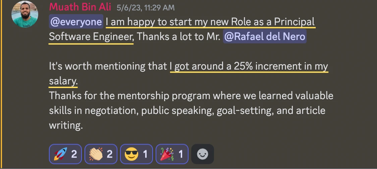This screenshot has height=169, width=377.
Task: Click the @everyone mention
Action: [76, 22]
